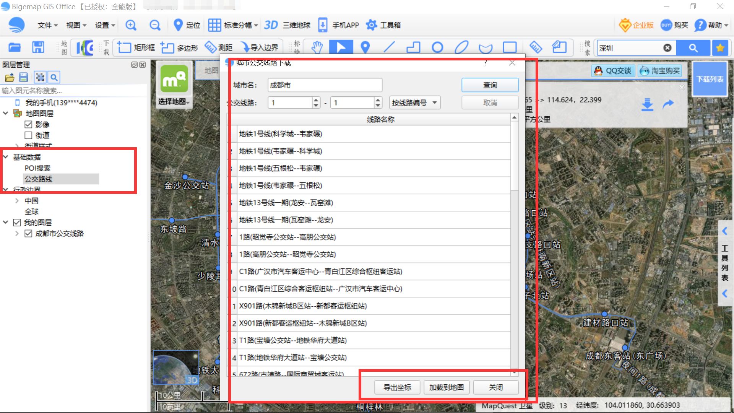The width and height of the screenshot is (734, 413).
Task: Click the 查询 query button
Action: click(x=490, y=85)
